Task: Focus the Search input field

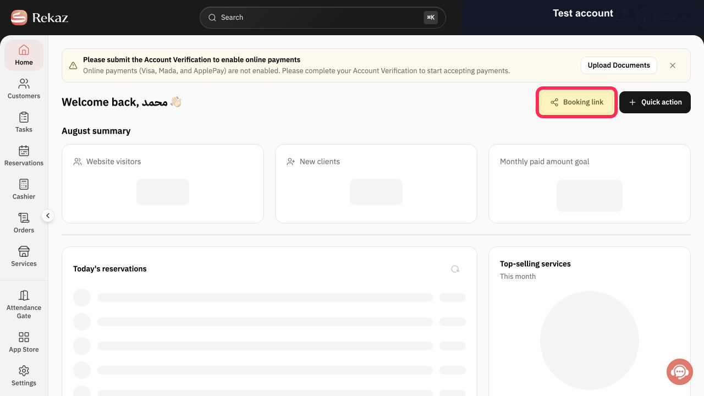Action: tap(323, 18)
